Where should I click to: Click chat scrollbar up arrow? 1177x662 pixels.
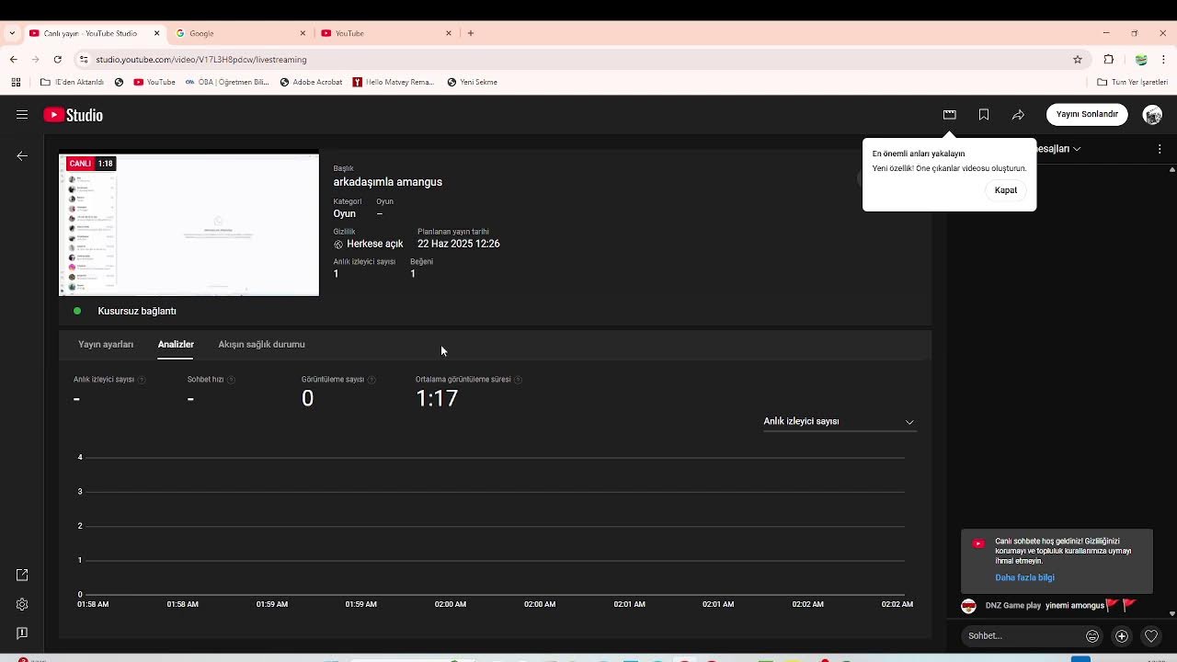coord(1172,169)
